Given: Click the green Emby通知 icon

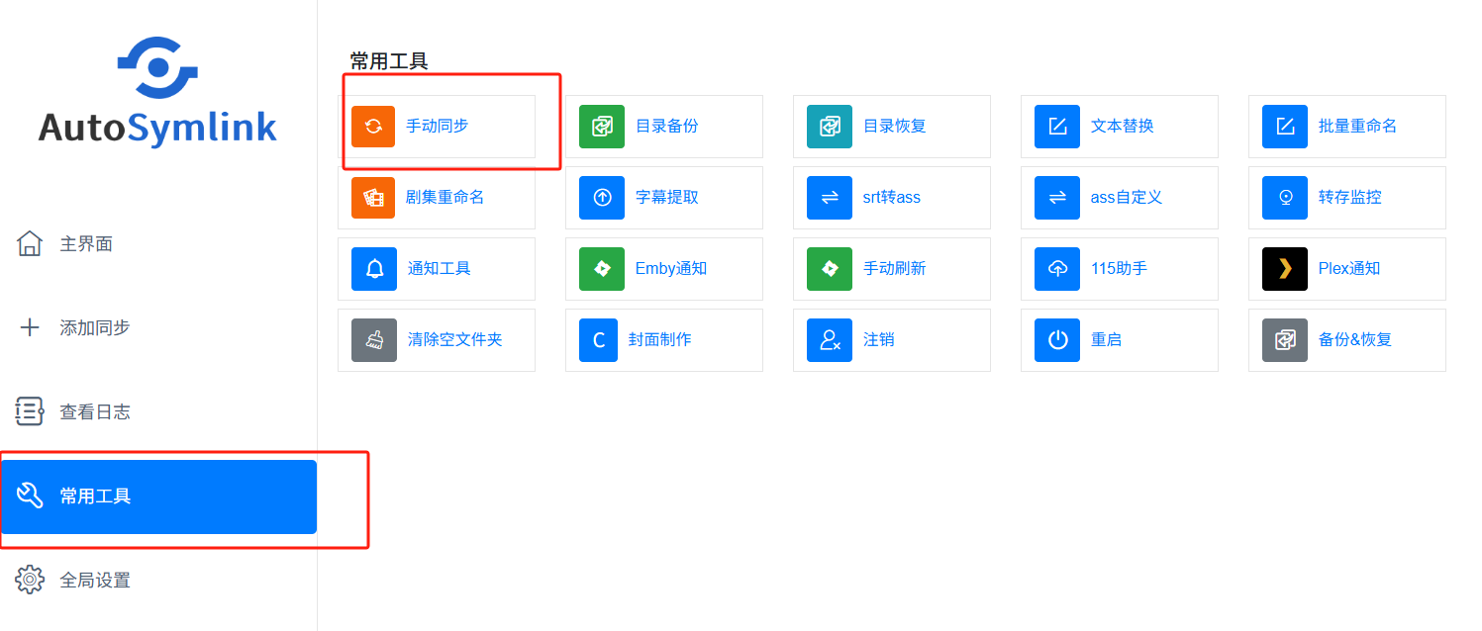Looking at the screenshot, I should tap(602, 269).
